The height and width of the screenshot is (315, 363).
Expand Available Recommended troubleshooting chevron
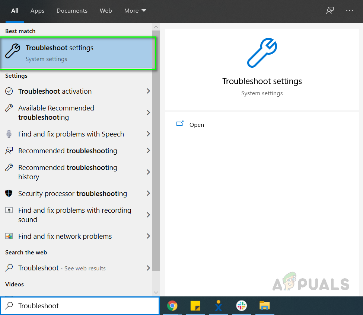(x=149, y=113)
